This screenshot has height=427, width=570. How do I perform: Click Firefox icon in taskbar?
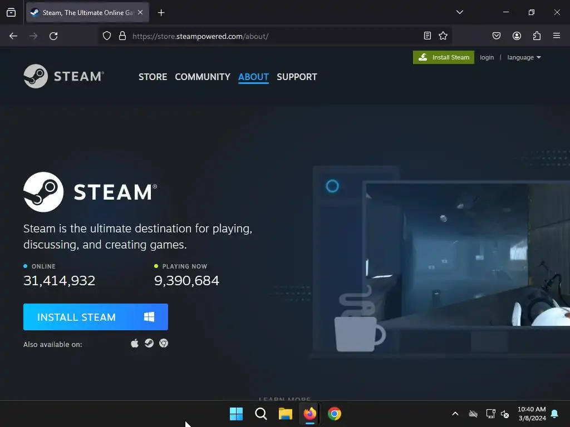click(x=309, y=414)
